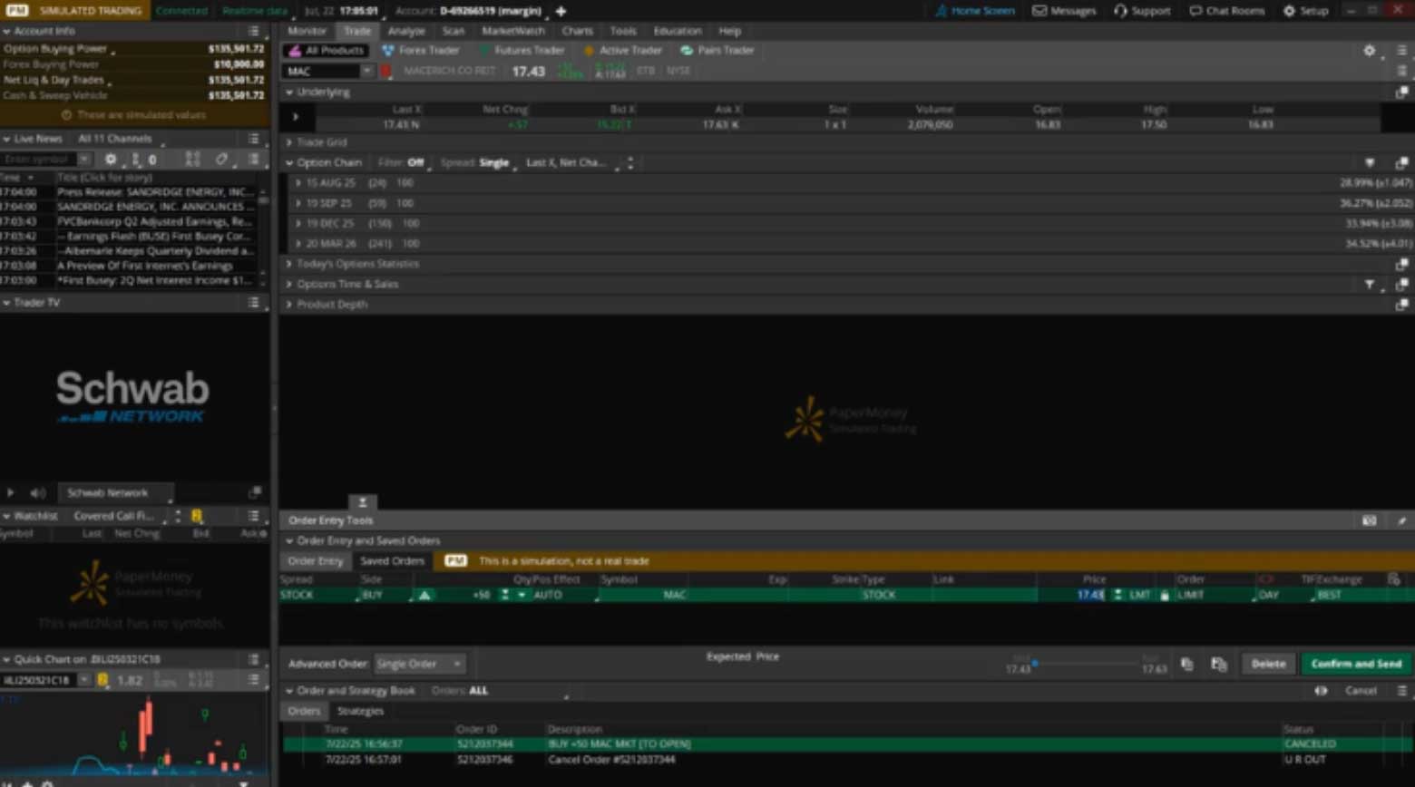Expand the 15 AUG 25 expiration row
Viewport: 1415px width, 787px height.
(x=298, y=183)
